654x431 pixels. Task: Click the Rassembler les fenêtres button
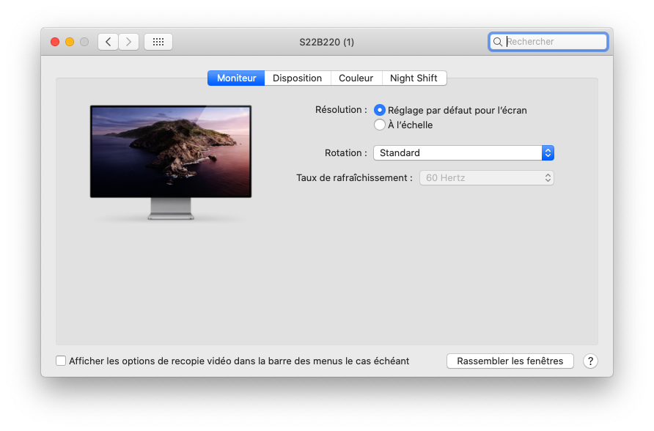click(510, 361)
